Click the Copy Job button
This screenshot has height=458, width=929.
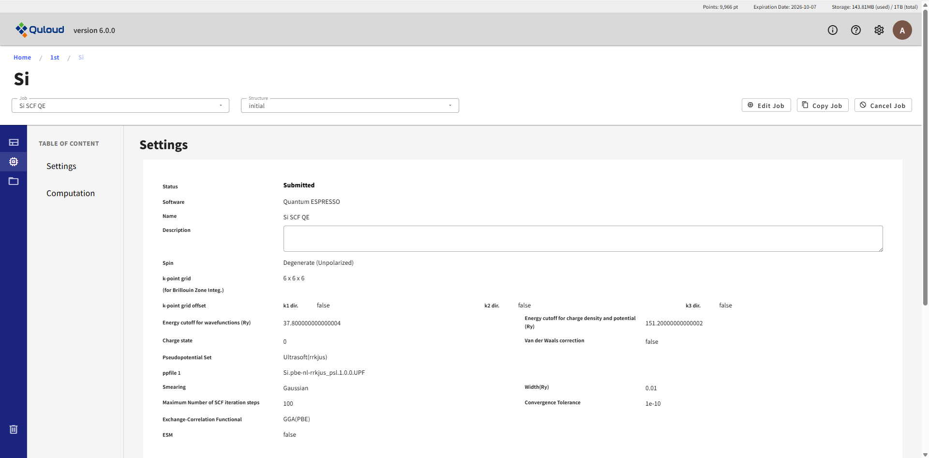click(x=822, y=106)
